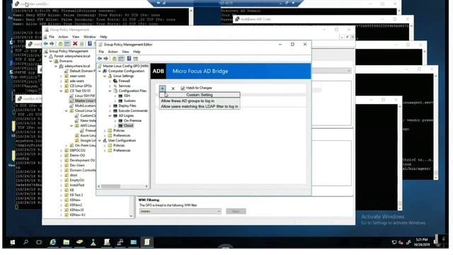
Task: Collapse the Configuration Files node
Action: [110, 91]
